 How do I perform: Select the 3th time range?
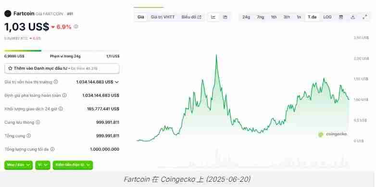(287, 17)
